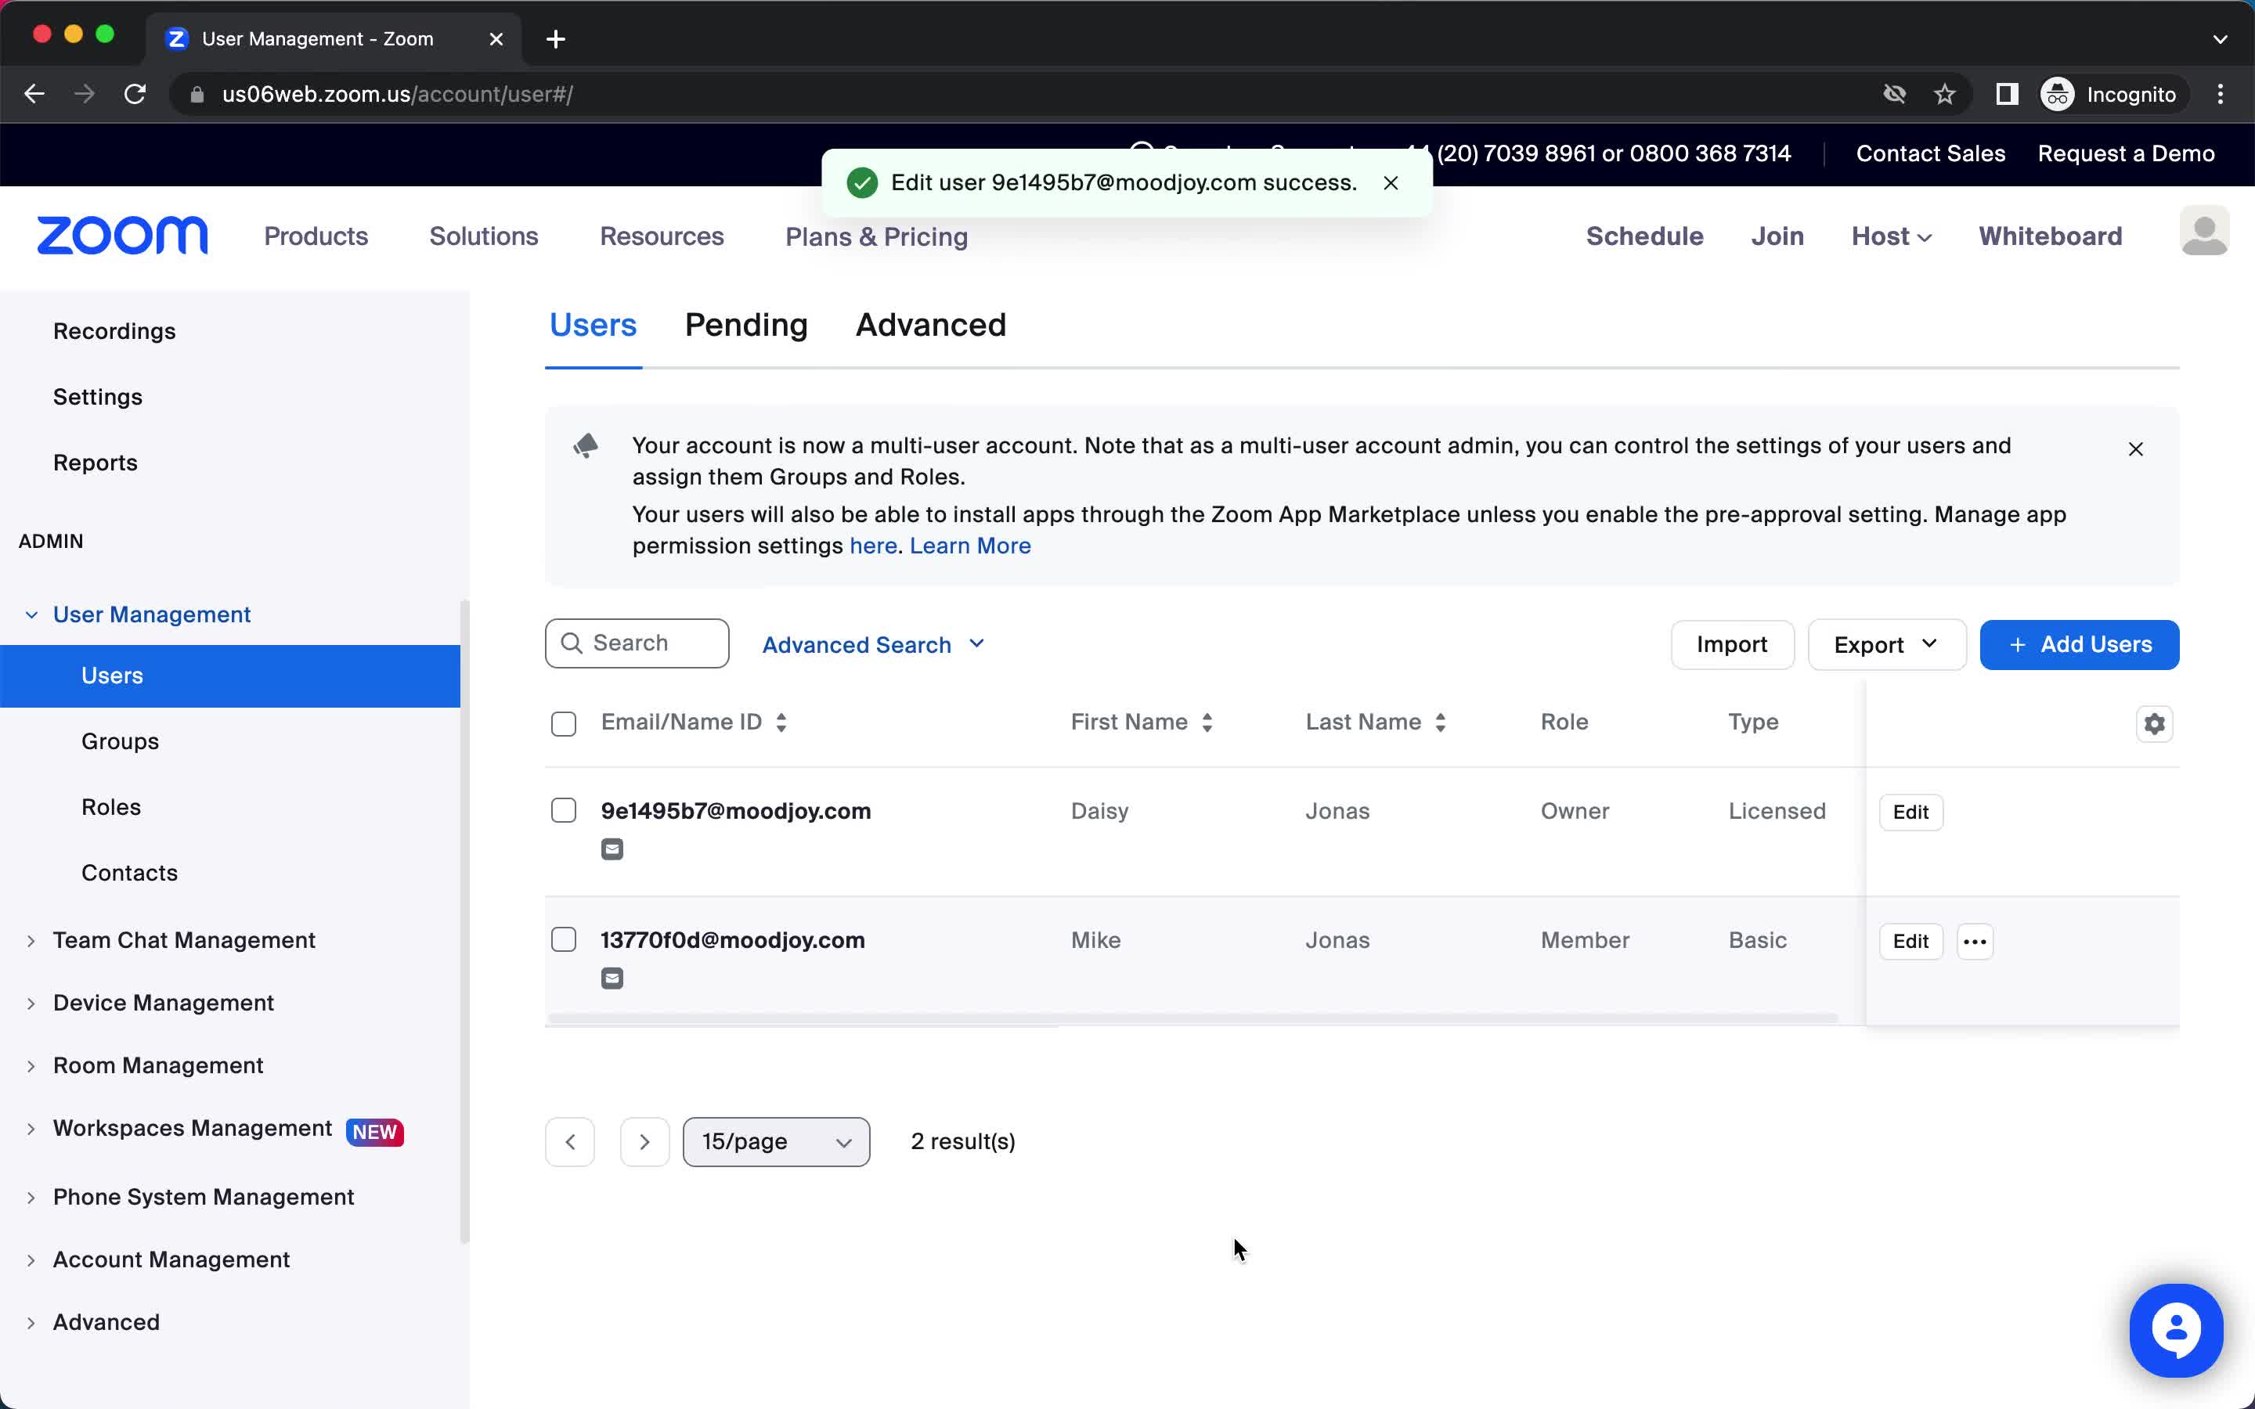Screen dimensions: 2255x1409
Task: Click email icon under 9e1495b7@moodjoy.com
Action: click(612, 849)
